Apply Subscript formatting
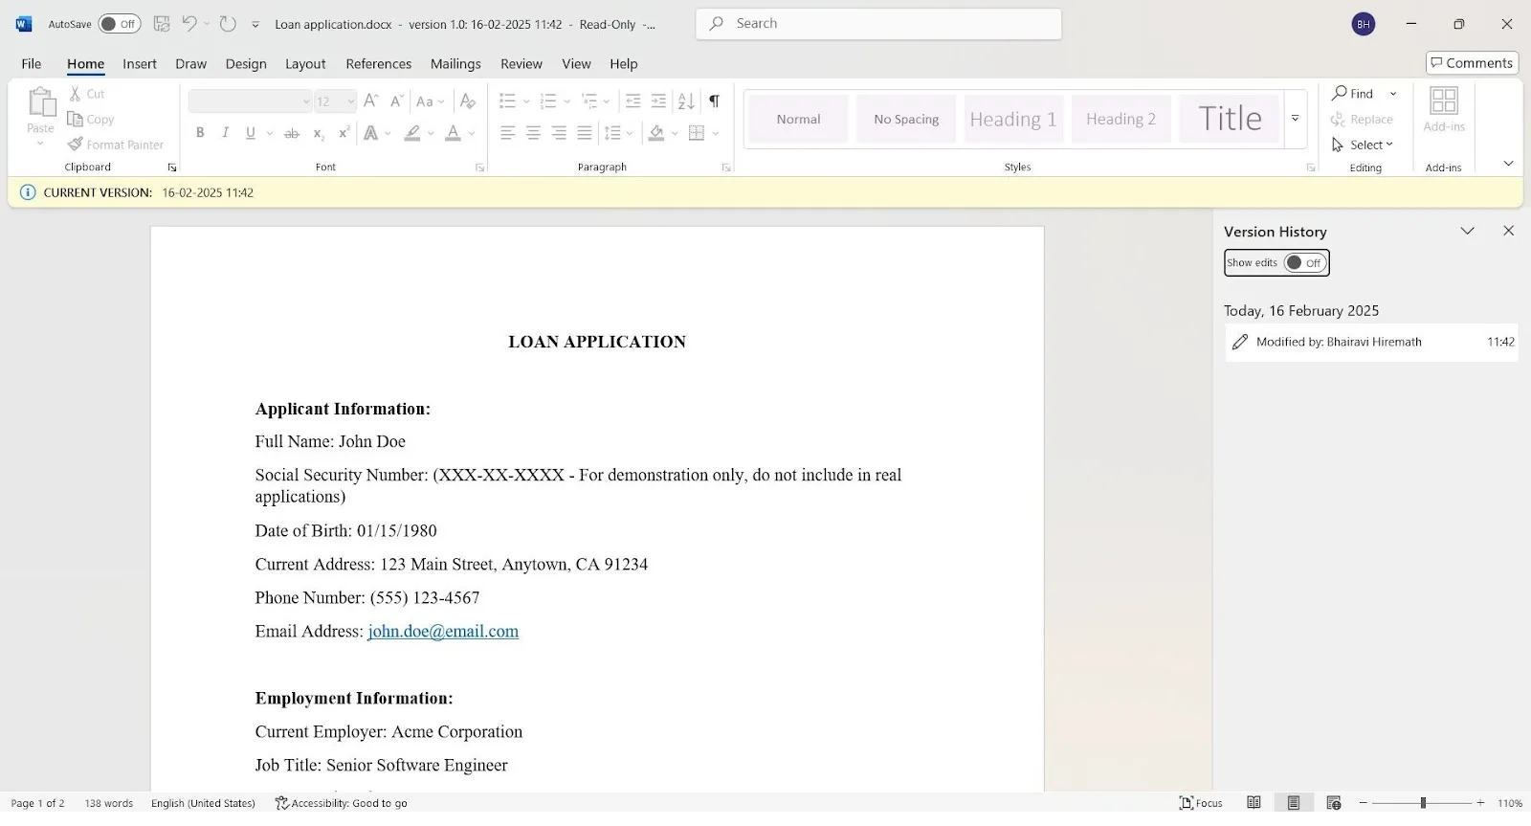Viewport: 1531px width, 826px height. (x=318, y=133)
